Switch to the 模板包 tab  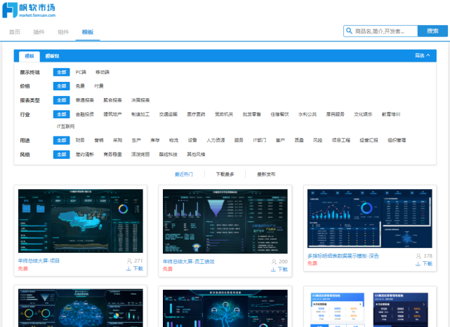[53, 55]
